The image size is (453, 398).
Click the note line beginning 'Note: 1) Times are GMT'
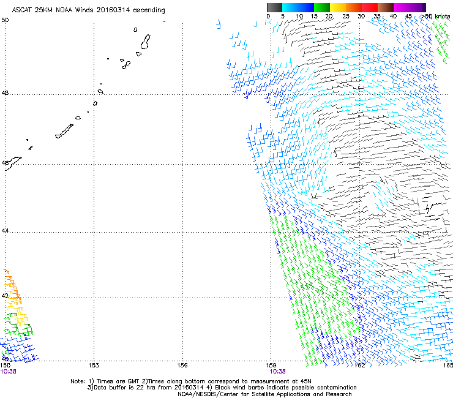pyautogui.click(x=191, y=381)
